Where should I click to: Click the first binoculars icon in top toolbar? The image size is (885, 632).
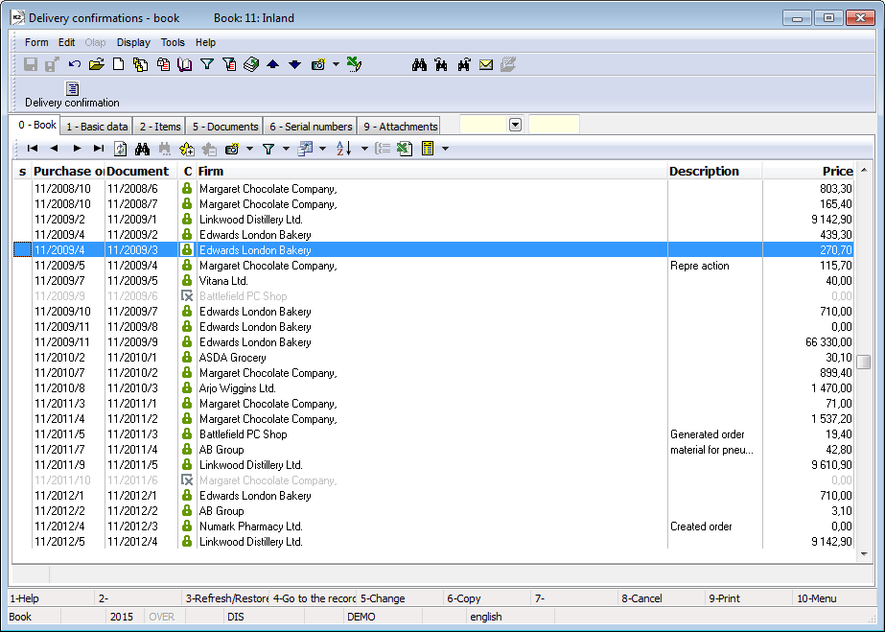tap(419, 65)
